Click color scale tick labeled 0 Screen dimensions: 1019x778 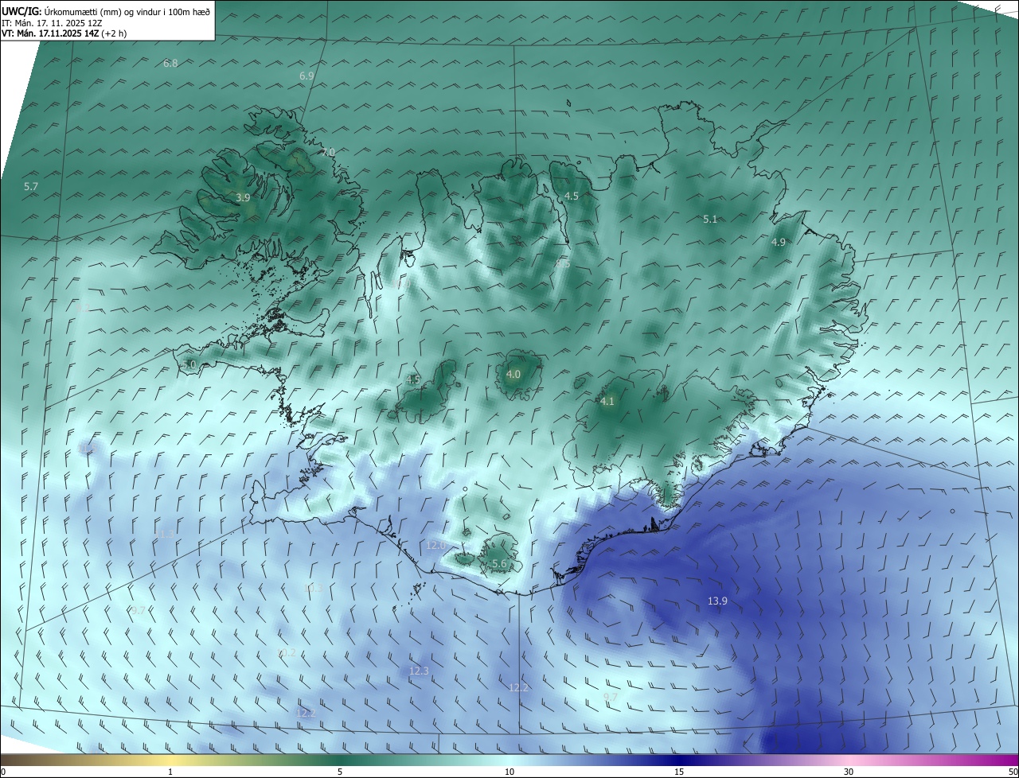3,772
